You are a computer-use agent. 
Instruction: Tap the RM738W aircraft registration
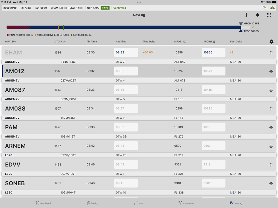(26, 8)
